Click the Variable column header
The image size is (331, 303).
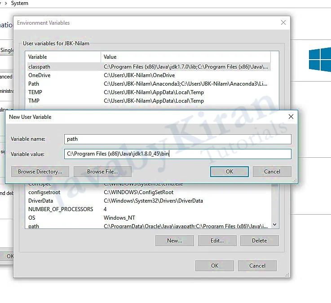(63, 57)
